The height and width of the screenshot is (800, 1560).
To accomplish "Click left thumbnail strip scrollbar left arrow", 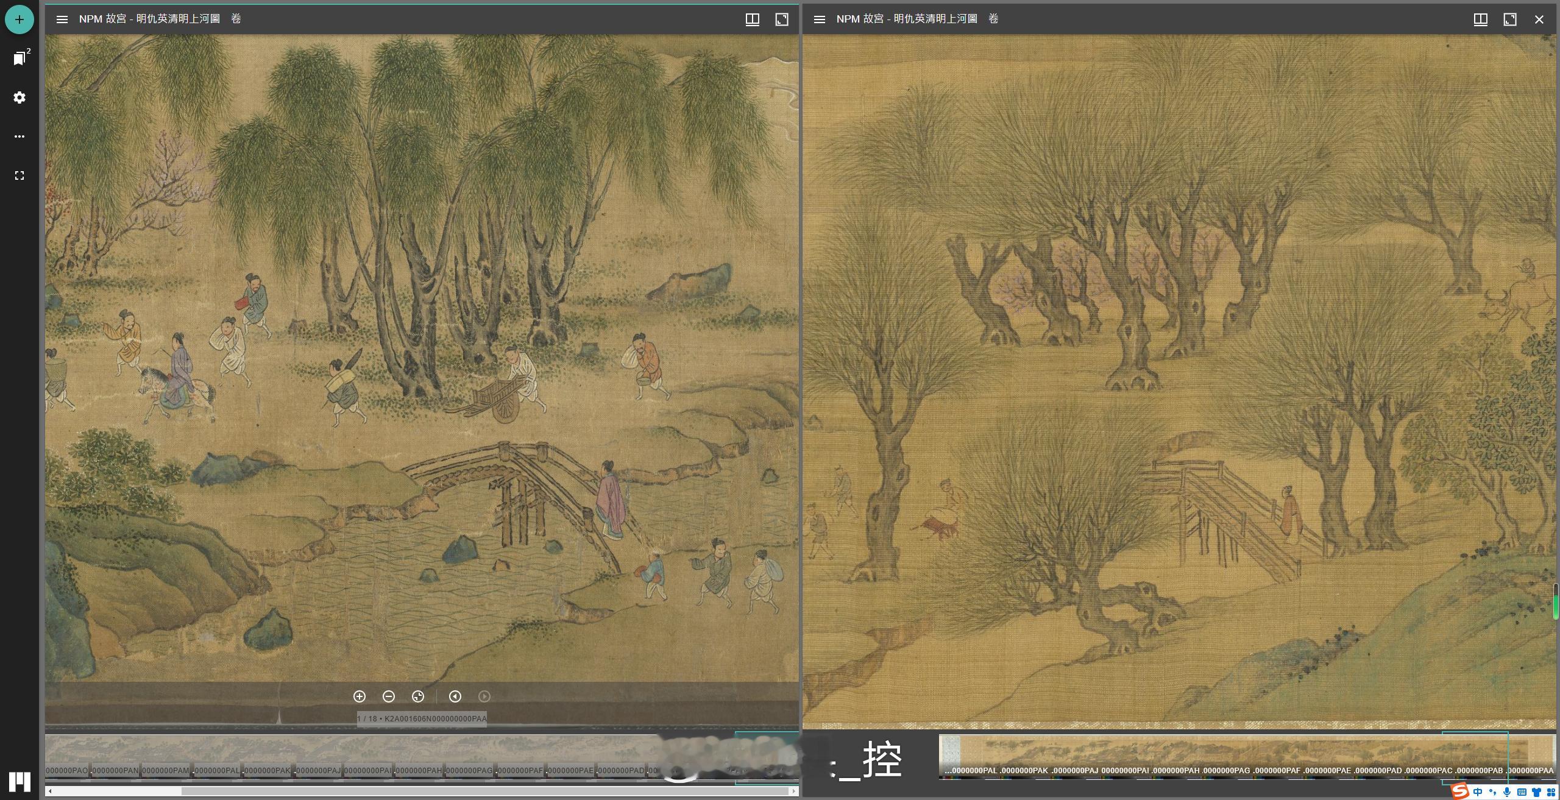I will (x=50, y=791).
